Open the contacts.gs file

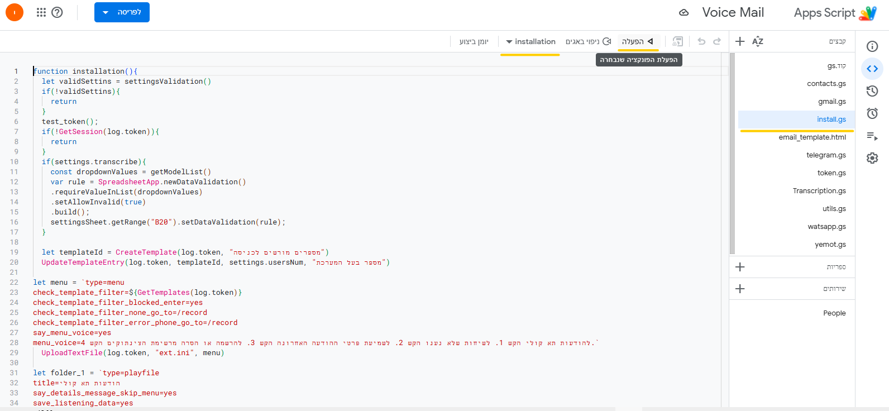tap(826, 84)
